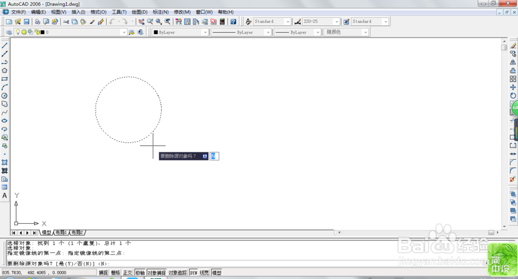Toggle 对象捕捉 object snap in status bar
The image size is (518, 279).
coord(156,273)
